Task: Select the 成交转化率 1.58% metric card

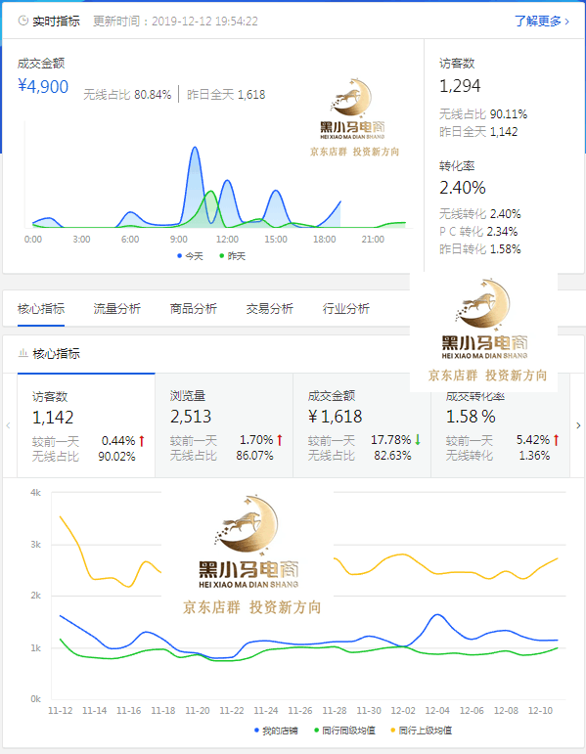Action: tap(500, 425)
